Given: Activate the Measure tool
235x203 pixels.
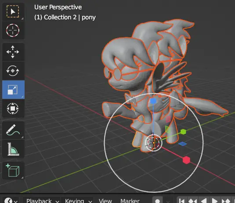Looking at the screenshot, I should [x=13, y=149].
